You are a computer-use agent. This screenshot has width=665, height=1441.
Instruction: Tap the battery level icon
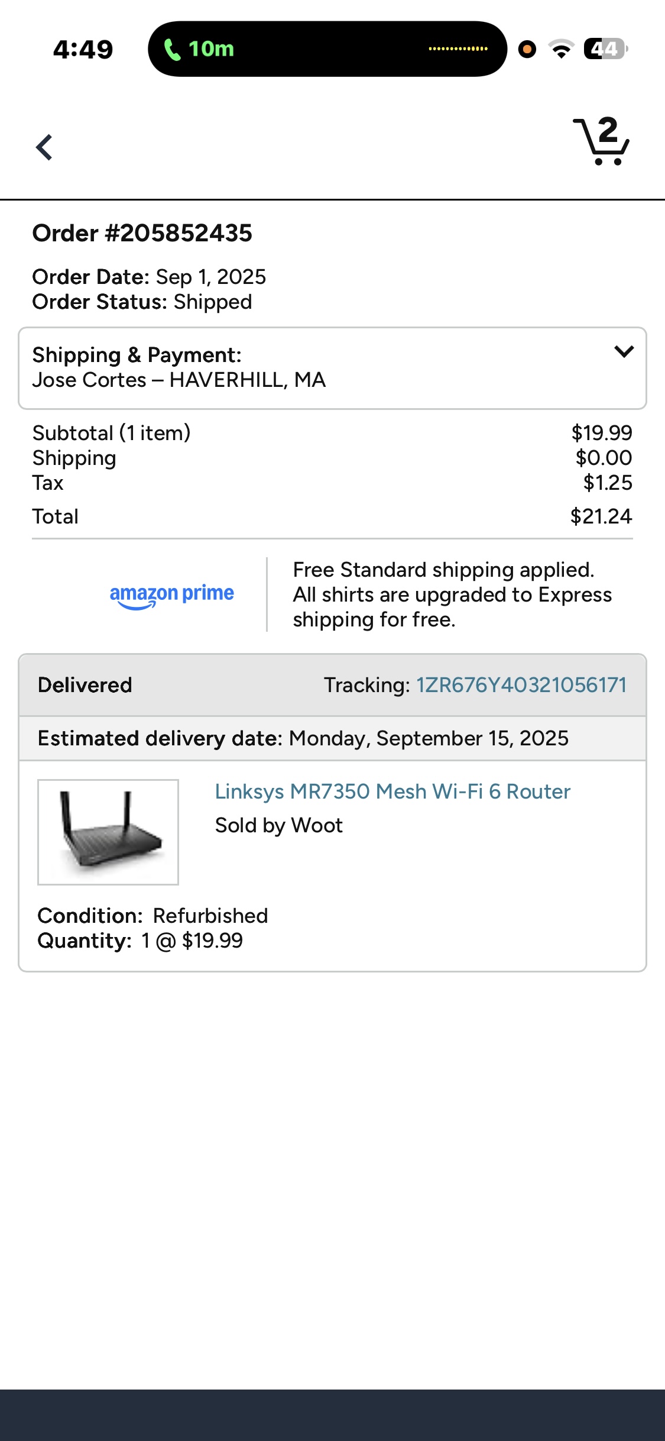[x=605, y=49]
